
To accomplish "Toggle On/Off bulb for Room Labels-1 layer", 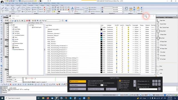I will click(117, 37).
